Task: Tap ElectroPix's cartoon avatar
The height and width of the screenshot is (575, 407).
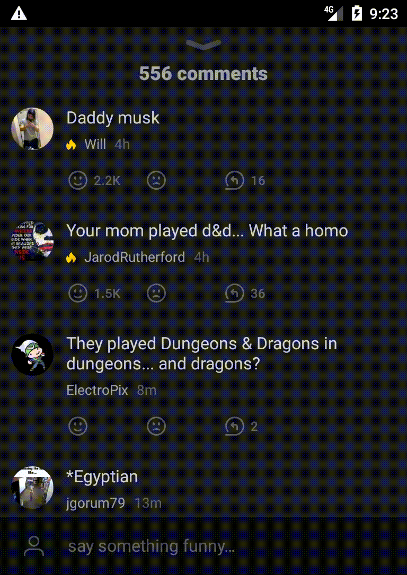Action: (32, 354)
